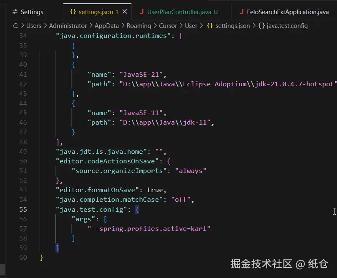The width and height of the screenshot is (337, 278).
Task: Click the 'C:' breadcrumb segment
Action: point(16,26)
